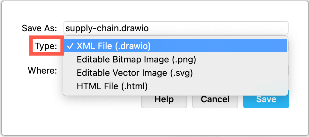The height and width of the screenshot is (137, 309).
Task: Open Help for the save dialog
Action: click(164, 99)
